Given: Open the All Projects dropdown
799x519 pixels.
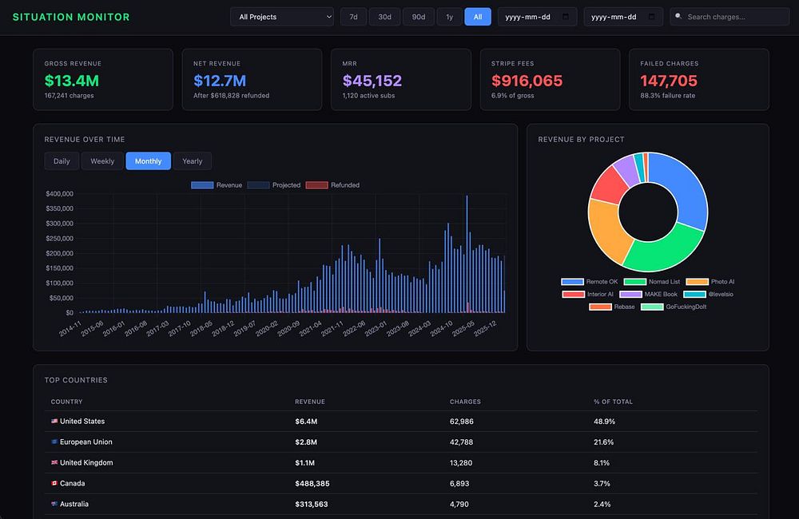Looking at the screenshot, I should [282, 17].
